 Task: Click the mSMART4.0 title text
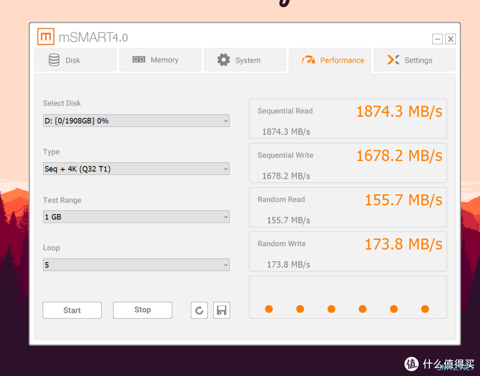click(x=93, y=37)
